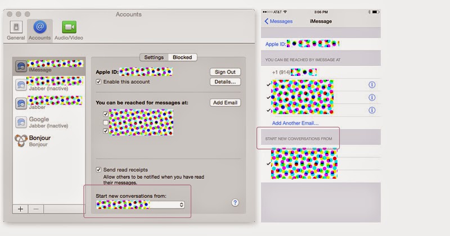Tap the Apple ID row on iPhone
450x236 pixels.
321,44
